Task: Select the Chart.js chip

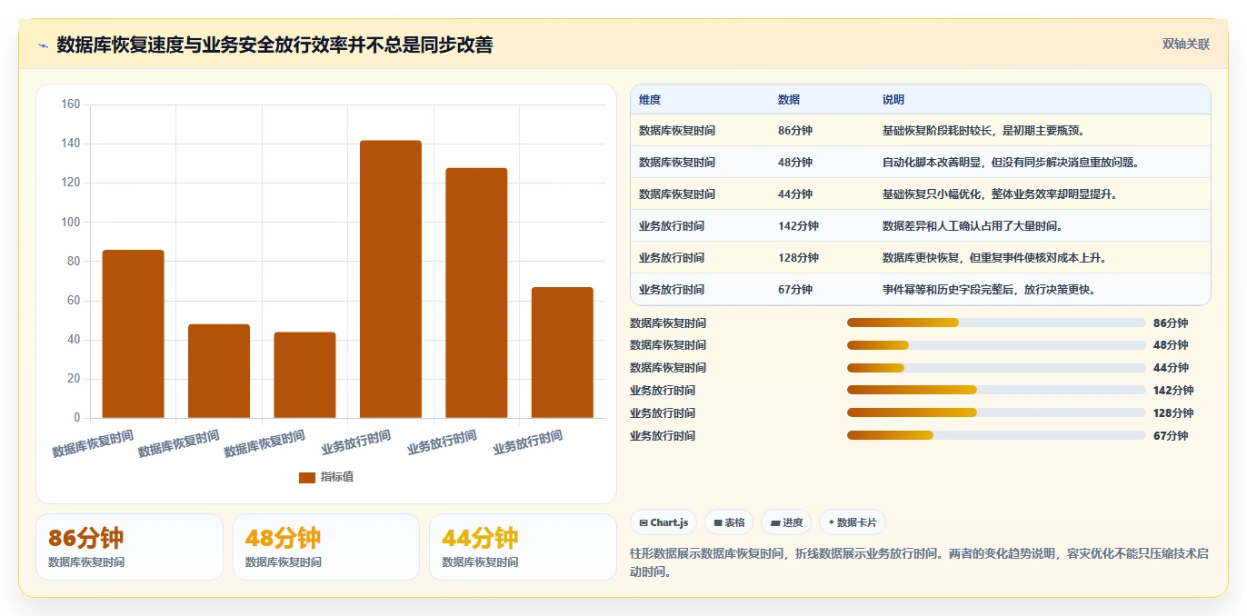Action: point(663,522)
